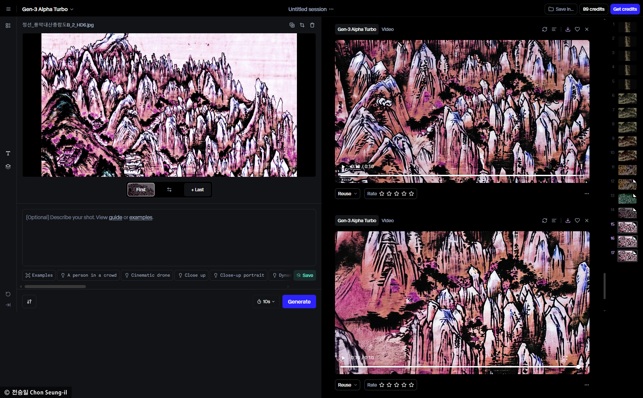Rate first video three stars

[397, 194]
